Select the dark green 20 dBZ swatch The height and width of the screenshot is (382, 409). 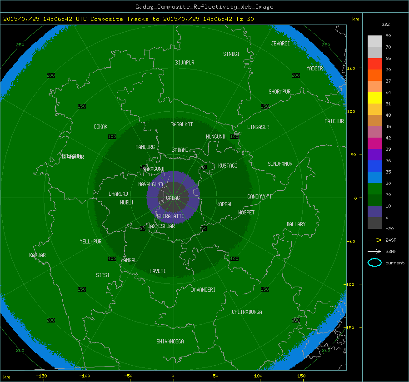[x=374, y=200]
